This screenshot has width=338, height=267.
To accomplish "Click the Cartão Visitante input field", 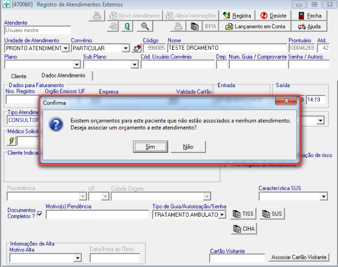I will click(x=237, y=258).
